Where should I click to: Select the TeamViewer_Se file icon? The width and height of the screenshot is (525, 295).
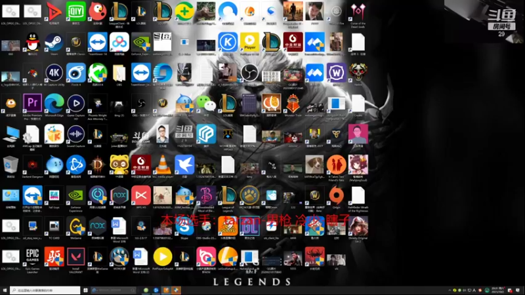click(x=141, y=73)
